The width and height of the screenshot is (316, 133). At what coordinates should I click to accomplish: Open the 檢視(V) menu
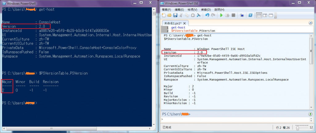[192, 10]
